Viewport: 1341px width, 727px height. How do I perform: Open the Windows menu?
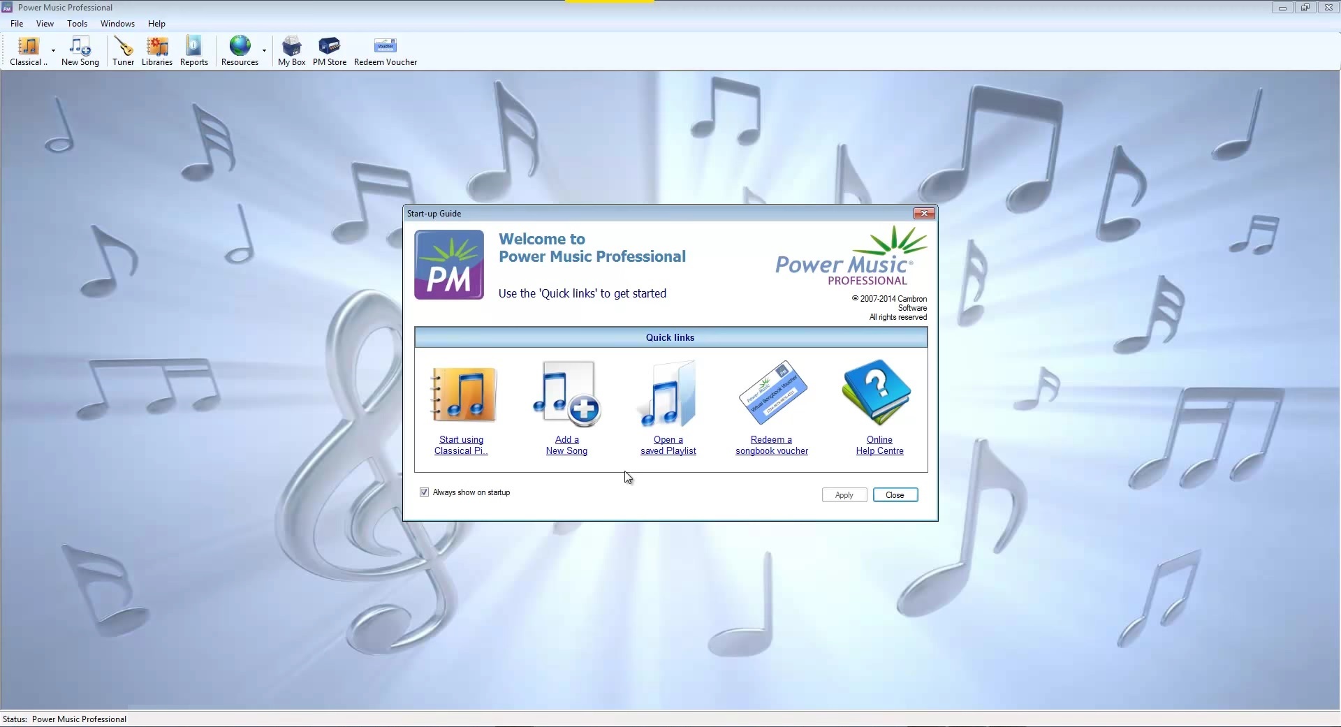tap(117, 23)
